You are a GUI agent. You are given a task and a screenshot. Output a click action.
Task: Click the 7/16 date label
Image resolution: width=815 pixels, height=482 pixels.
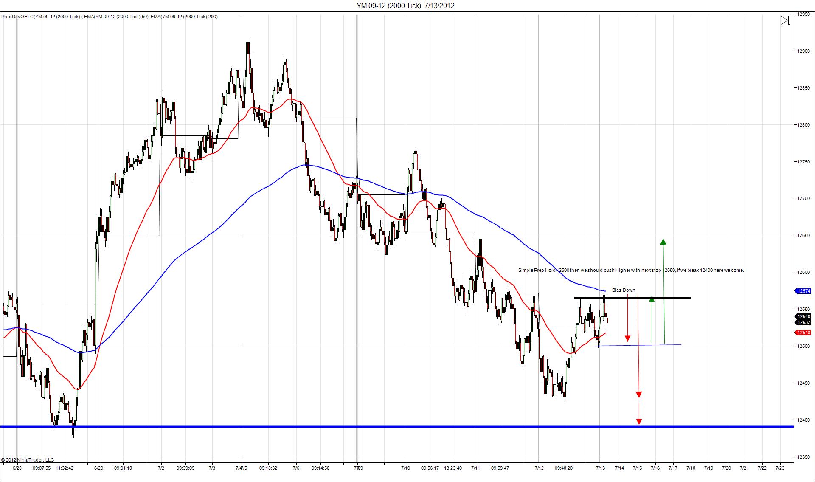tap(655, 468)
